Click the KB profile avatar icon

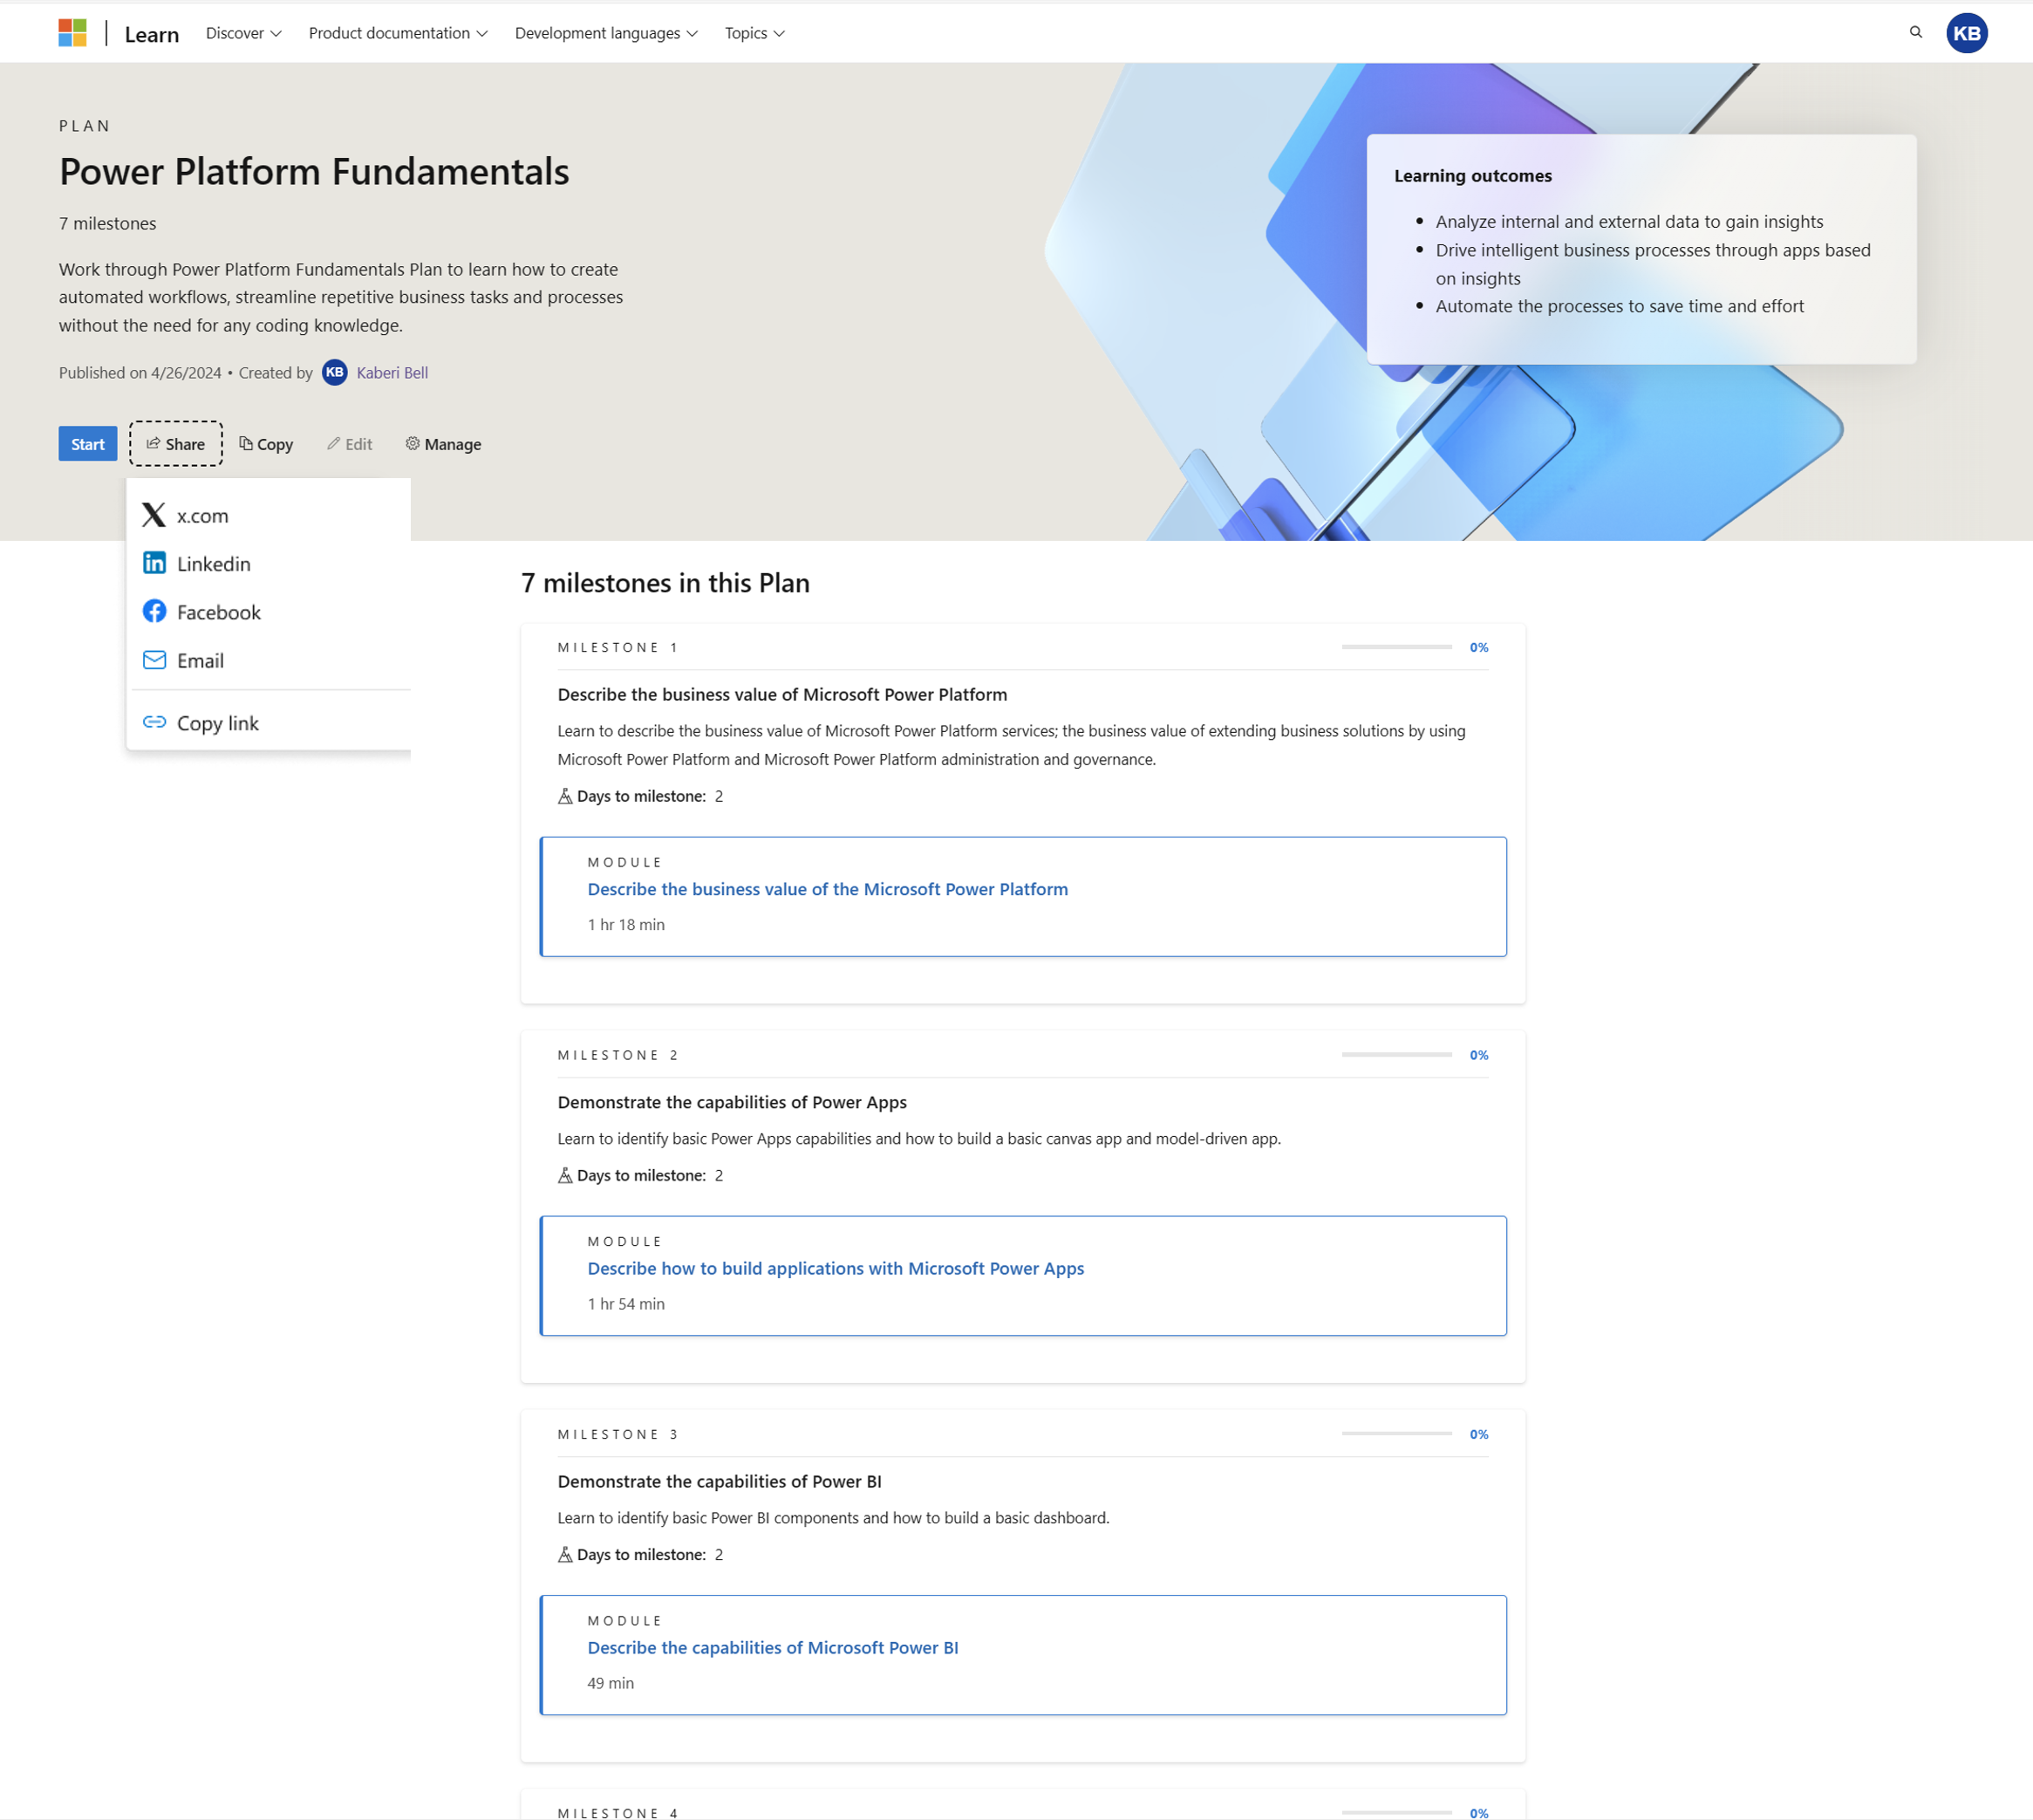(1967, 31)
